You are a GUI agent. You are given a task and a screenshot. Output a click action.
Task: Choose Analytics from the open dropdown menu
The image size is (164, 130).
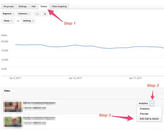[x=145, y=109]
